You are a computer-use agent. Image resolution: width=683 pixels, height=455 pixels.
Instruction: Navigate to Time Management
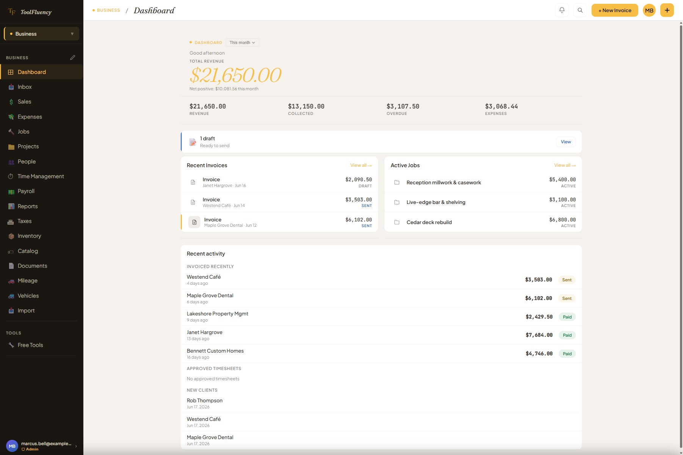42,176
